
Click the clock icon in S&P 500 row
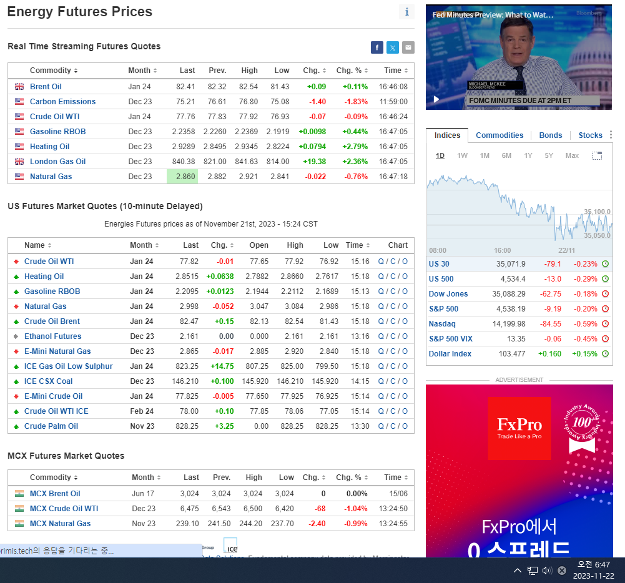(605, 309)
